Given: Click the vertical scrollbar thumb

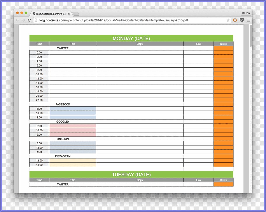Looking at the screenshot, I should [251, 36].
